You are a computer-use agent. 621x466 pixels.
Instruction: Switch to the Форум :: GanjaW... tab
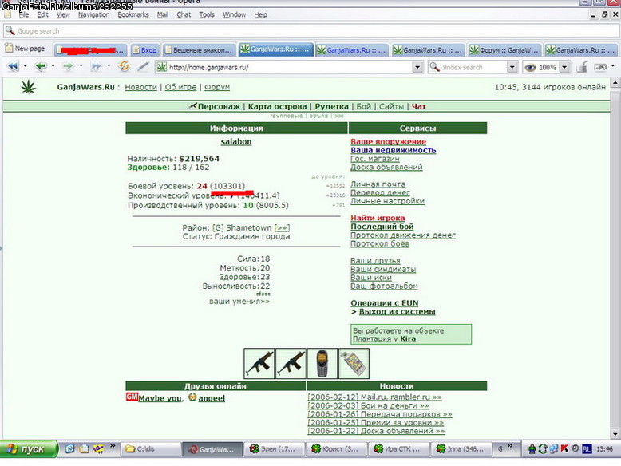tap(504, 50)
